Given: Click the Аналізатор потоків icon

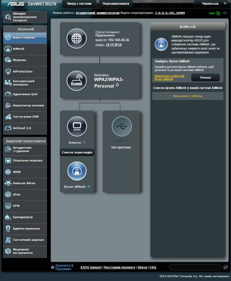Looking at the screenshot, I should tap(8, 105).
